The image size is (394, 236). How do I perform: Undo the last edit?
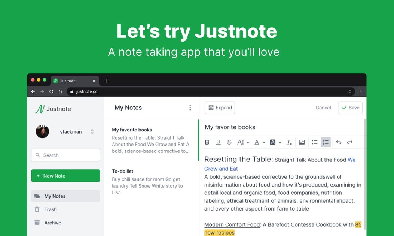[339, 142]
